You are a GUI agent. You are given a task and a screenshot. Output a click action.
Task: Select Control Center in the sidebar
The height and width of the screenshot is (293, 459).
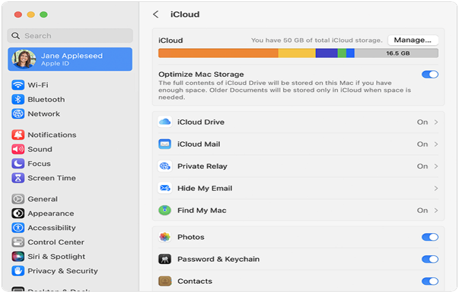click(x=56, y=242)
